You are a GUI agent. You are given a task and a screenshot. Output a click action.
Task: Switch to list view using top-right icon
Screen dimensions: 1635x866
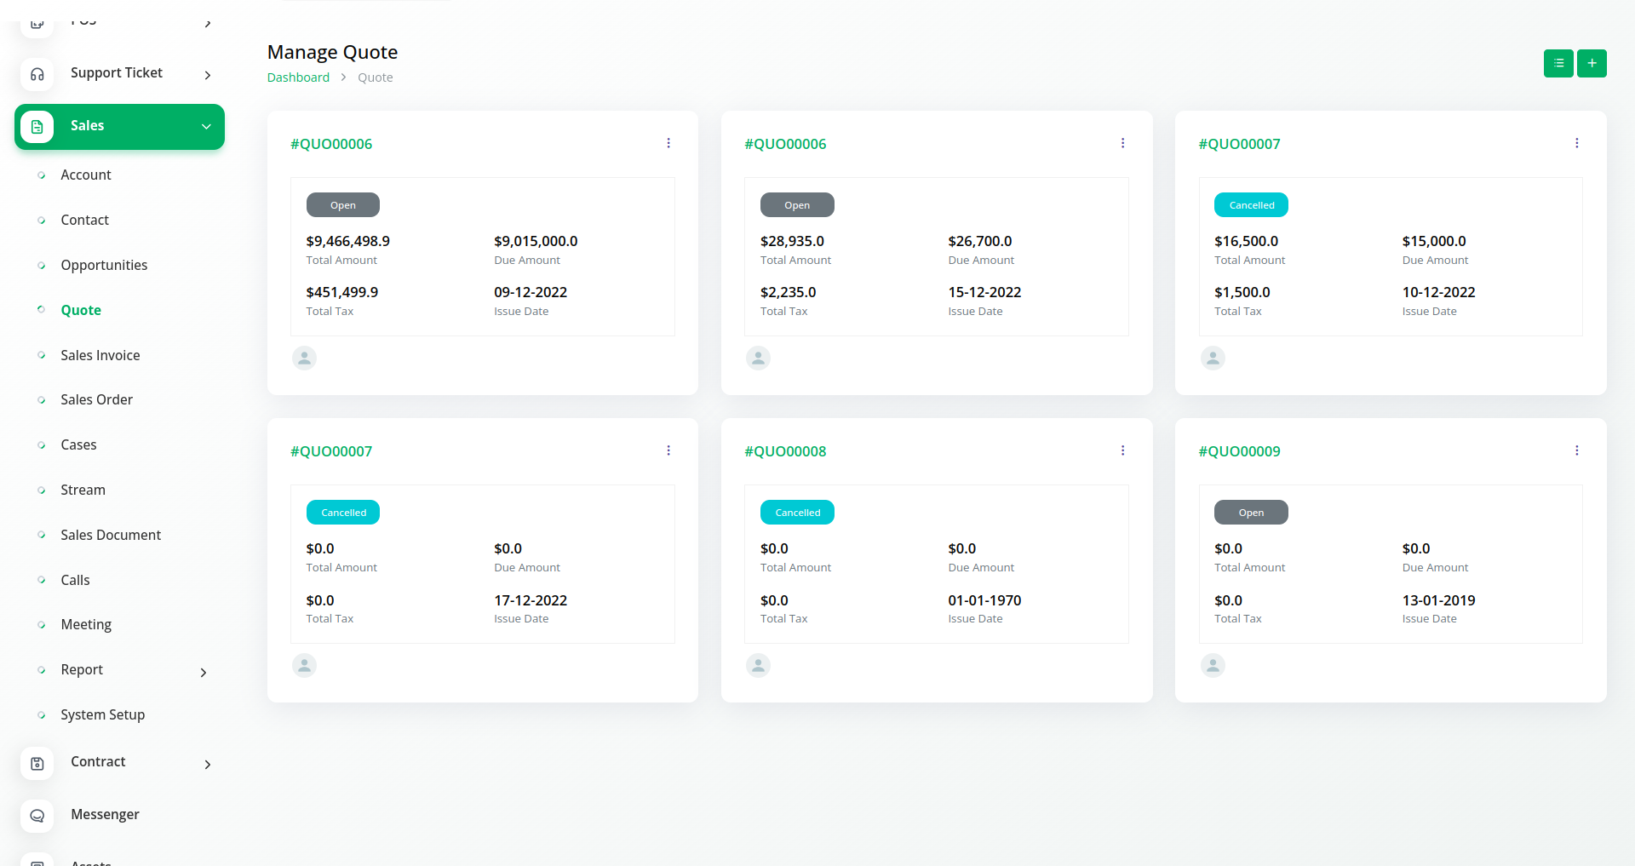tap(1558, 63)
